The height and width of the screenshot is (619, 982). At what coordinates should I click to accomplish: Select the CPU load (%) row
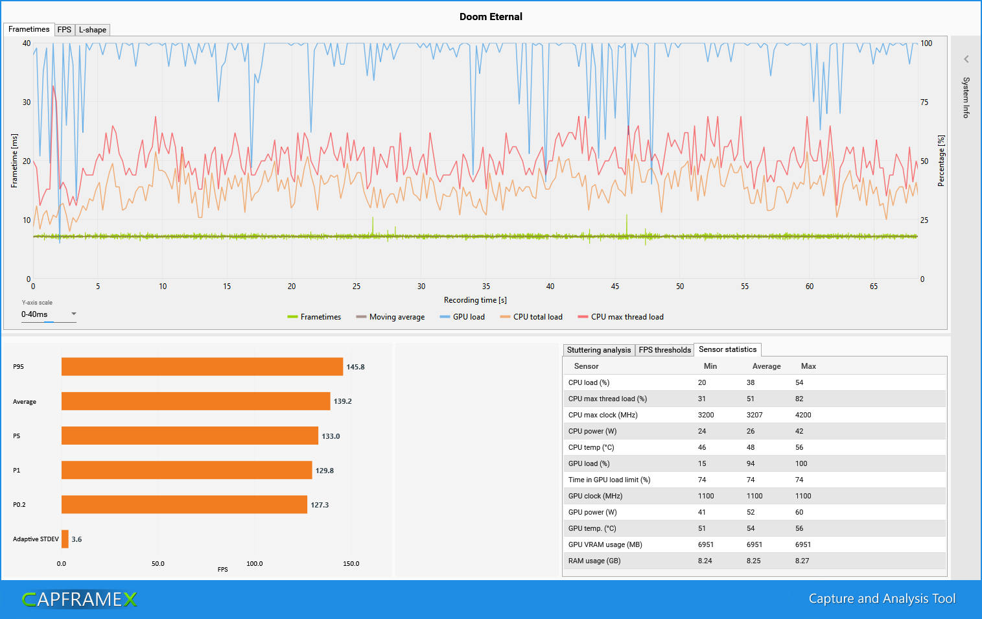[754, 382]
